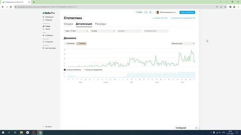Screen dimensions: 241x135
Task: Click Скачать отчёт XLS link
Action: click(x=160, y=18)
